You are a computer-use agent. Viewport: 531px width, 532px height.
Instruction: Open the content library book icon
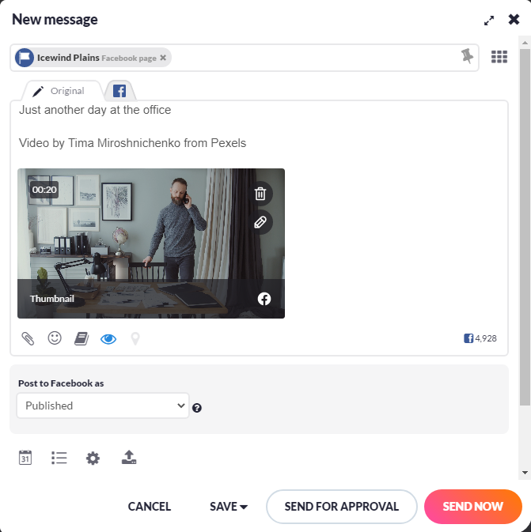(x=82, y=338)
